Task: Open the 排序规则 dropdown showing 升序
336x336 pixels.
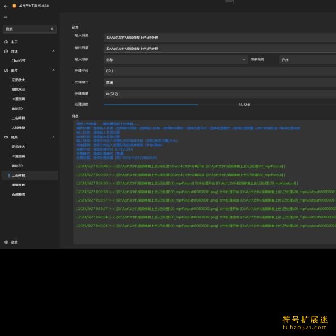Action: pos(307,60)
